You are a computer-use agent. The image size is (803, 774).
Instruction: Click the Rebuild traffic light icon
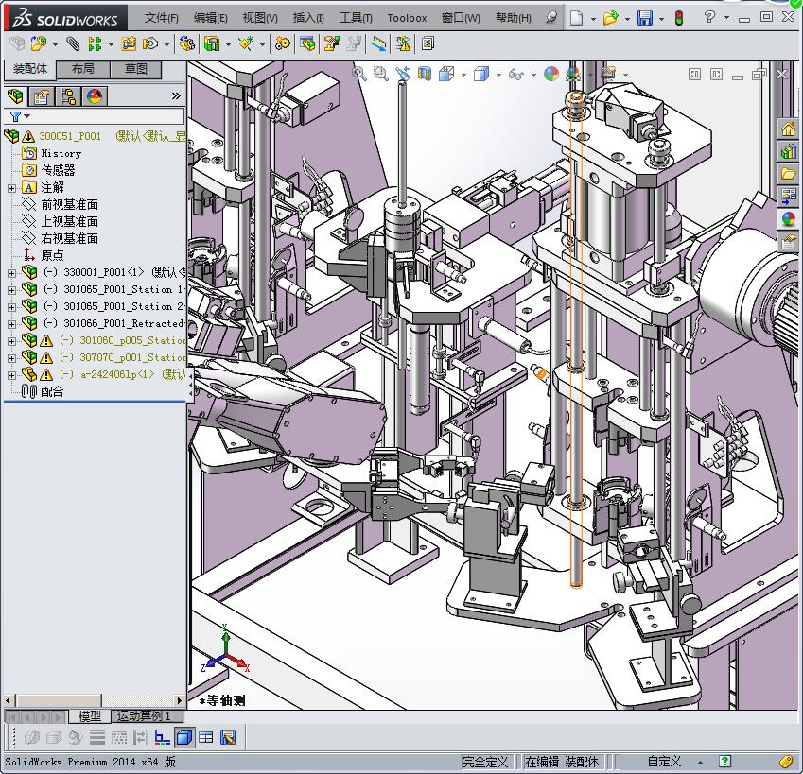(x=678, y=18)
